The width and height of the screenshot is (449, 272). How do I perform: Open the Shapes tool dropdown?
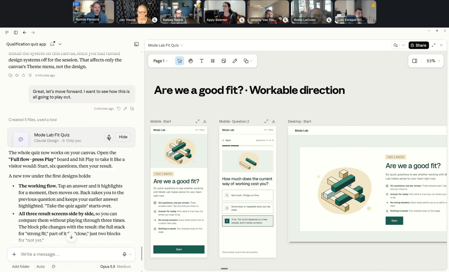tap(248, 61)
